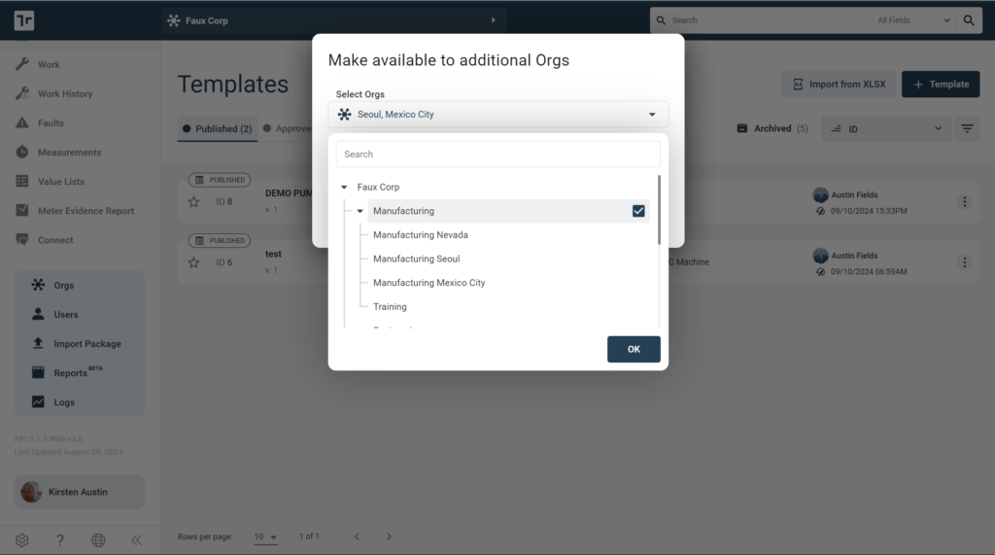
Task: Click the Connect chat icon
Action: (22, 239)
